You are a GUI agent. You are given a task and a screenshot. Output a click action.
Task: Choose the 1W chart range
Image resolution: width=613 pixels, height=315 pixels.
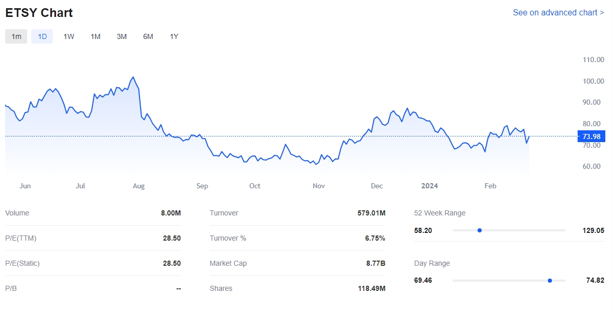pos(69,36)
